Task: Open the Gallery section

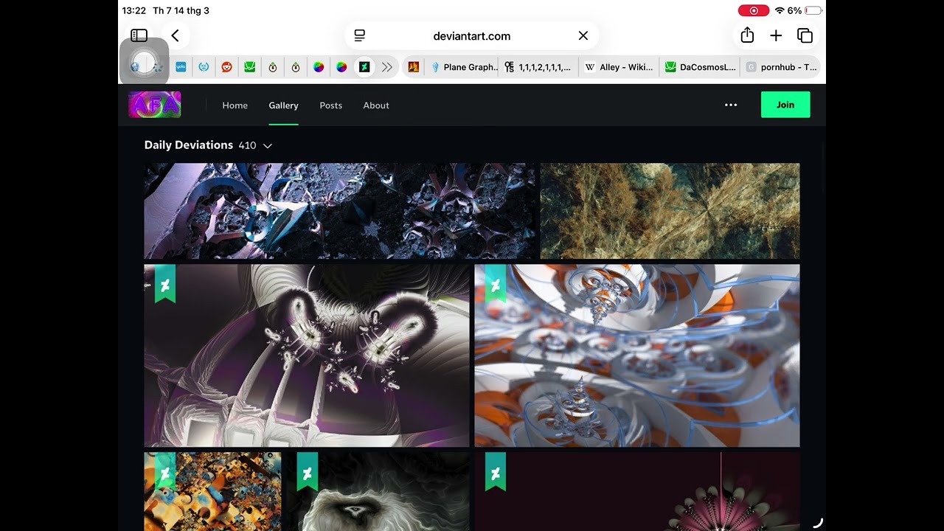Action: (283, 105)
